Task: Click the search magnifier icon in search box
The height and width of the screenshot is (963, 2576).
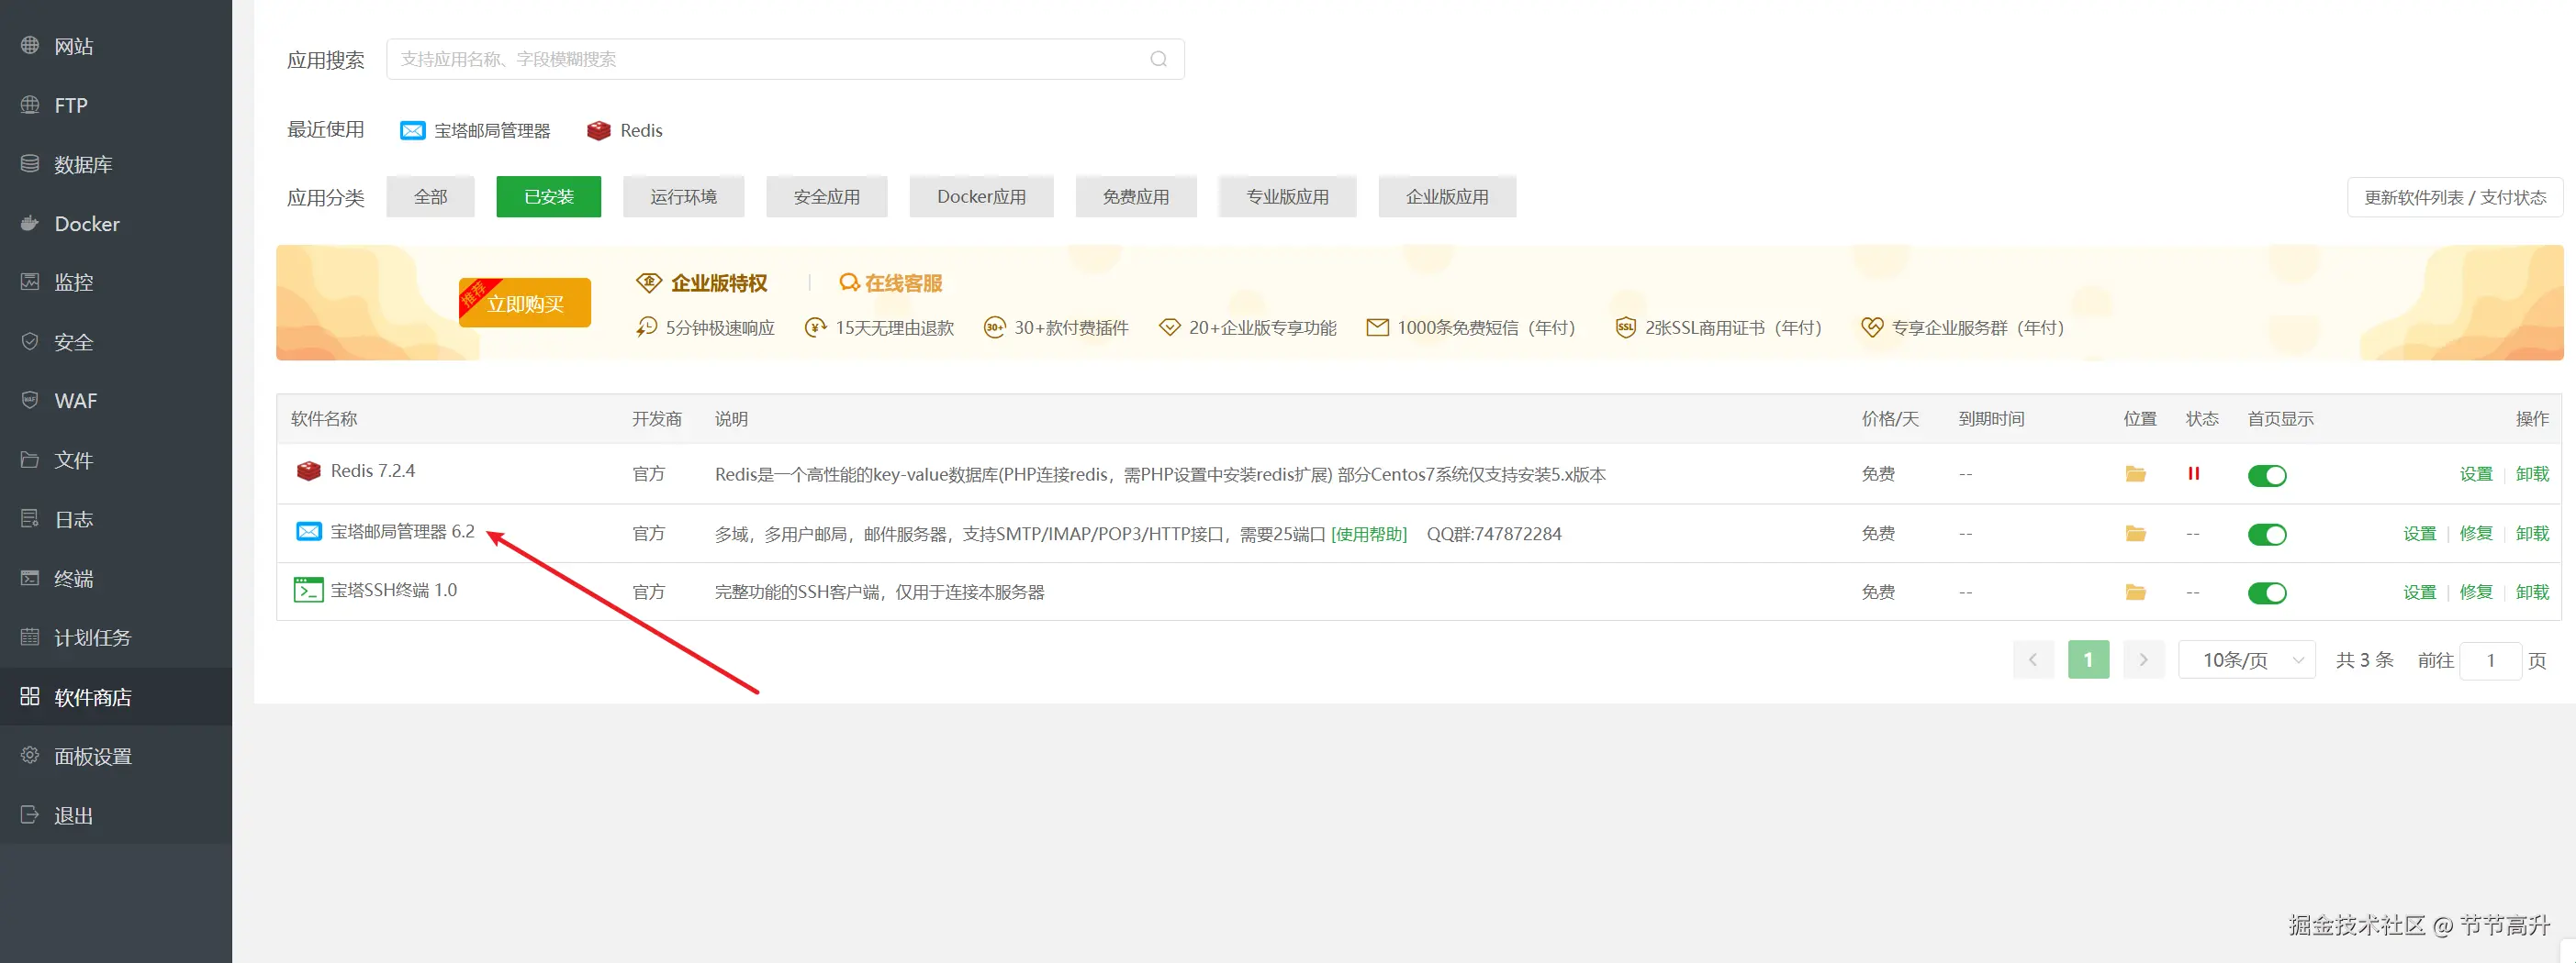Action: (x=1158, y=59)
